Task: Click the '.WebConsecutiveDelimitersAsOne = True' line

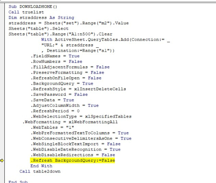Action: [81, 138]
